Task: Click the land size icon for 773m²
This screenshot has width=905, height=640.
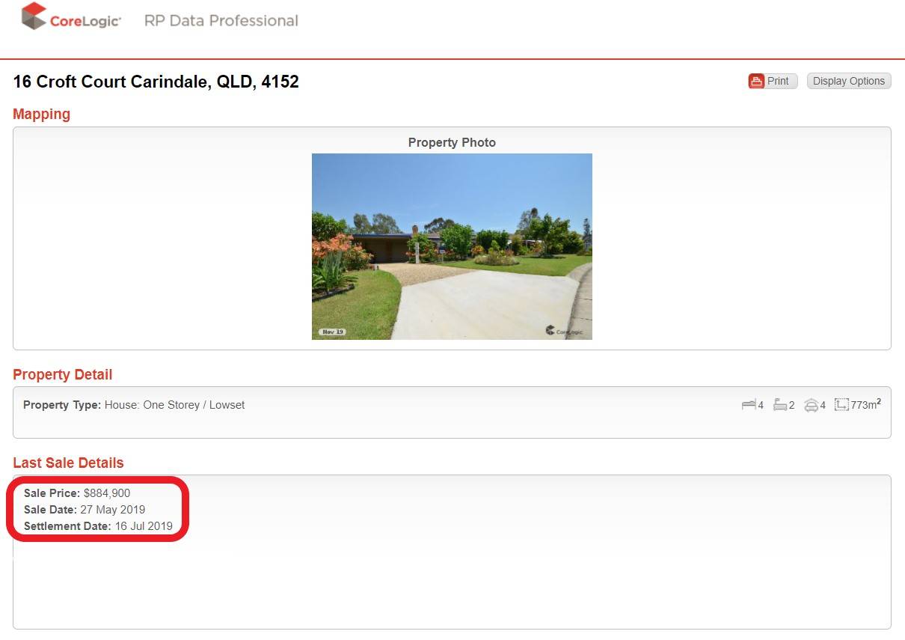Action: coord(841,405)
